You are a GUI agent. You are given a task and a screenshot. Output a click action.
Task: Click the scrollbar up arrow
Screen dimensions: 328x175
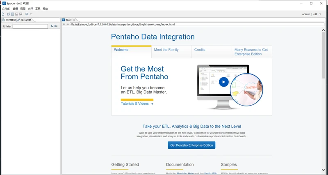coord(323,30)
